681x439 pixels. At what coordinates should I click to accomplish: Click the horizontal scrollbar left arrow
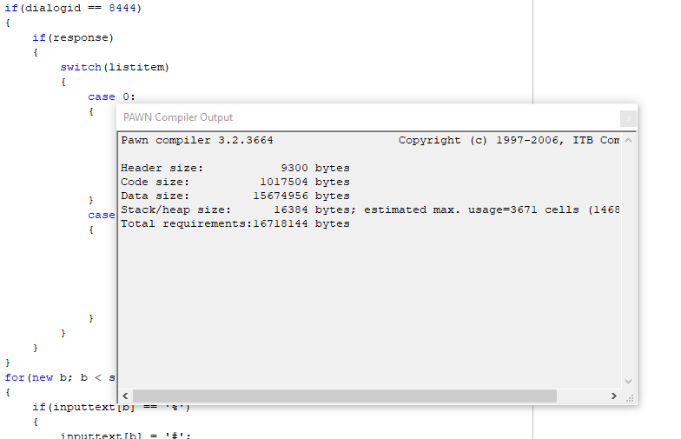125,396
